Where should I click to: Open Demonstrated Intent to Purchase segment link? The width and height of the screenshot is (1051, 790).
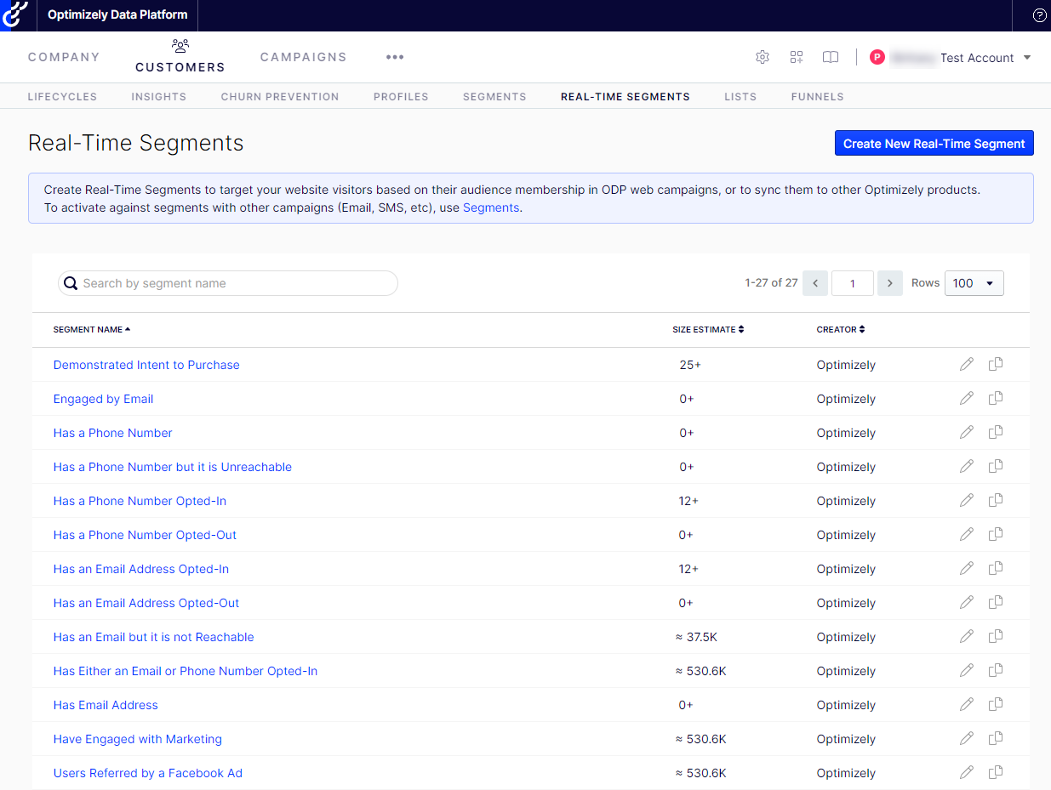point(146,365)
